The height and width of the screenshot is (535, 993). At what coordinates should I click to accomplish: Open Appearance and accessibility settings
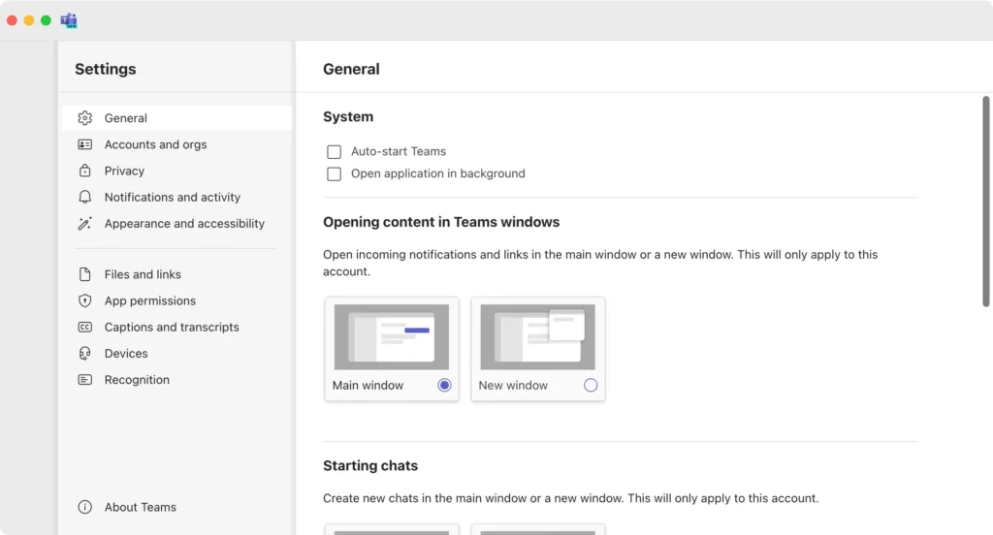176,223
